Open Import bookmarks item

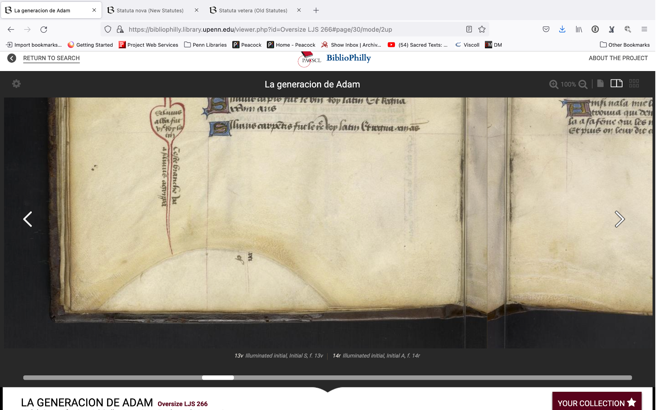coord(34,45)
